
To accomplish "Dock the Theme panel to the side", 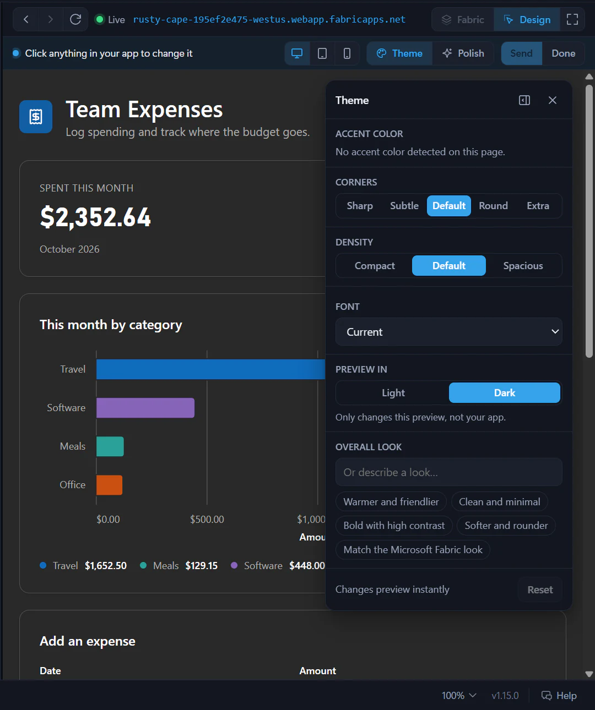I will pyautogui.click(x=524, y=100).
